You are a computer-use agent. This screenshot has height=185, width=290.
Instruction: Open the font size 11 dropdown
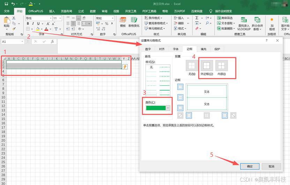(60, 18)
